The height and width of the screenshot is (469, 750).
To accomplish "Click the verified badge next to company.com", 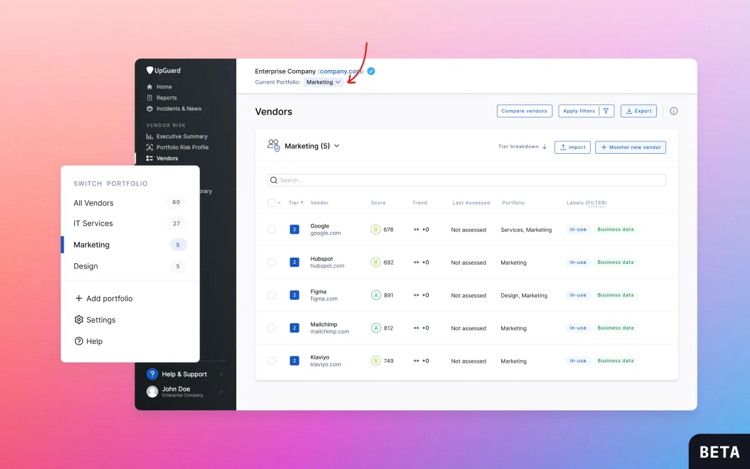I will 371,71.
